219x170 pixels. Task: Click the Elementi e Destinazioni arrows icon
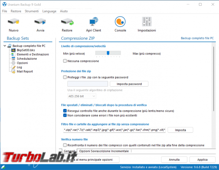(13, 54)
